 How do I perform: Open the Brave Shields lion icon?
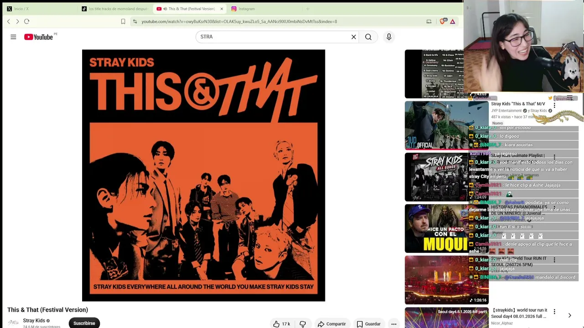coord(443,21)
